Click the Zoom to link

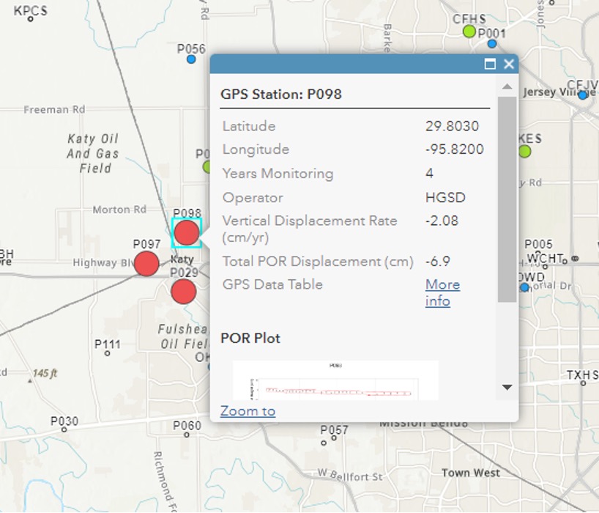coord(248,410)
